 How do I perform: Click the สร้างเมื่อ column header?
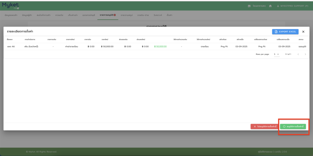240,39
